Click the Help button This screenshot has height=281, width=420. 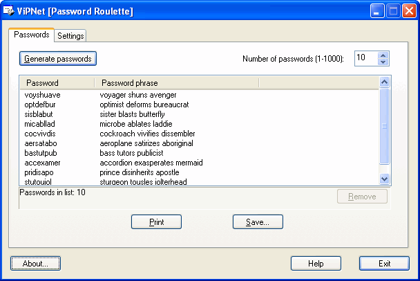(316, 263)
